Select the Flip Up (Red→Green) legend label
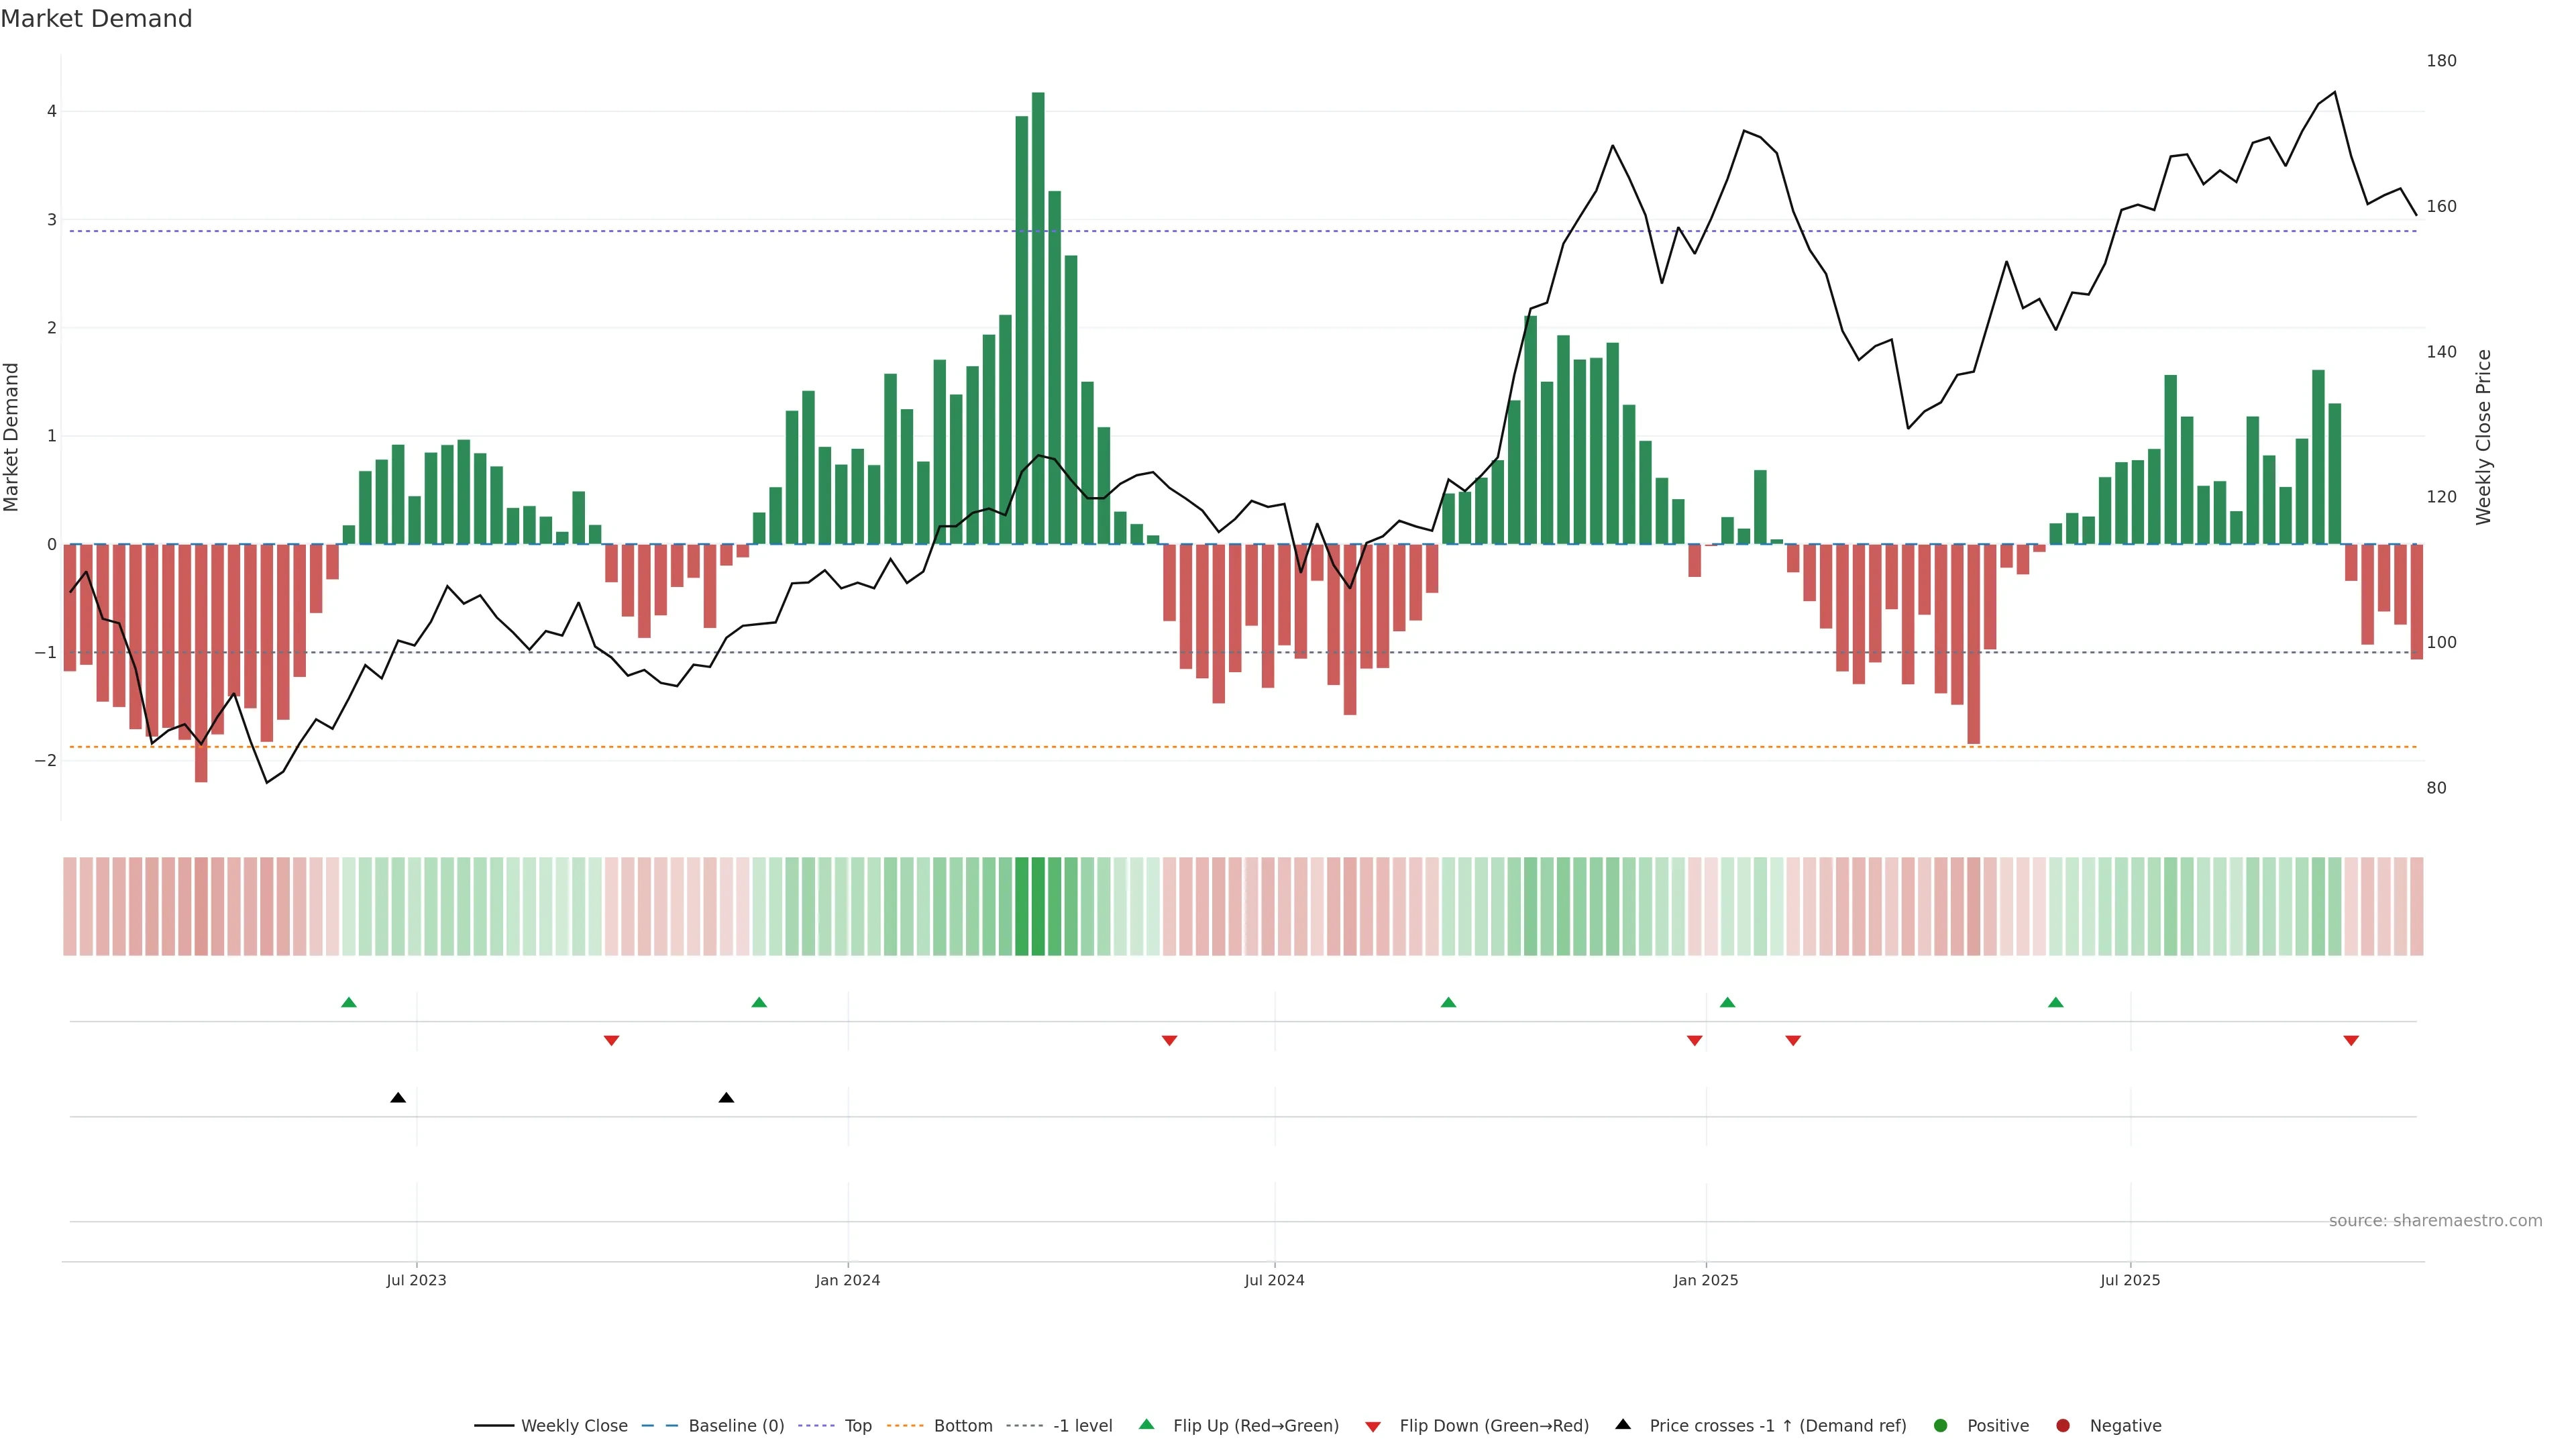Screen dimensions: 2576x1449 click(1255, 1426)
